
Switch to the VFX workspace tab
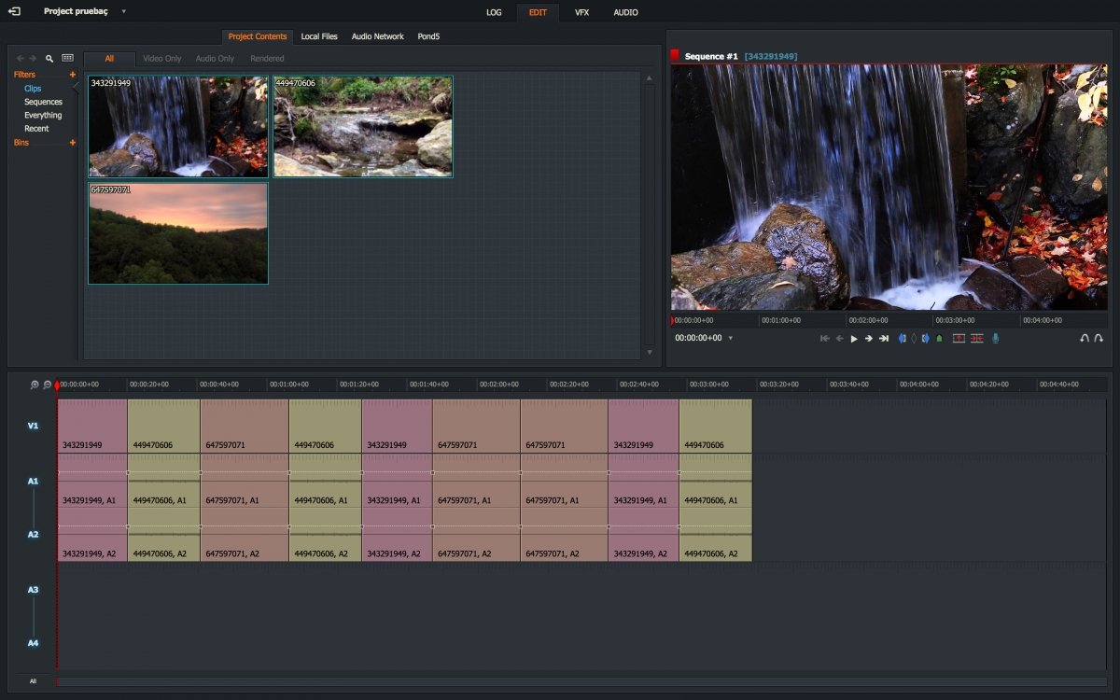point(581,12)
